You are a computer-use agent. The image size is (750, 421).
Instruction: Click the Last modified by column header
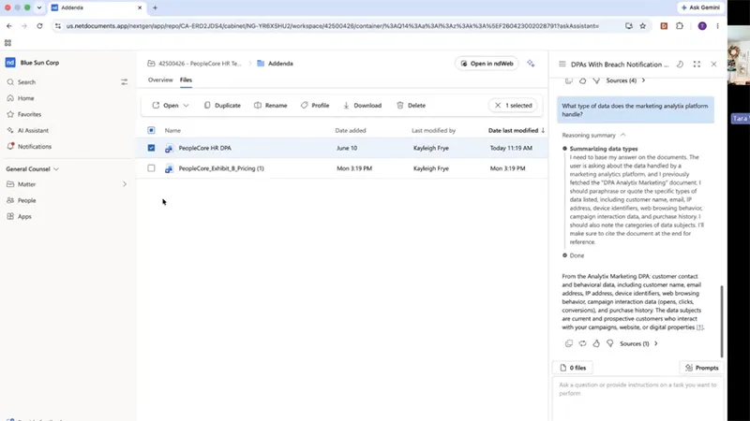[x=433, y=130]
